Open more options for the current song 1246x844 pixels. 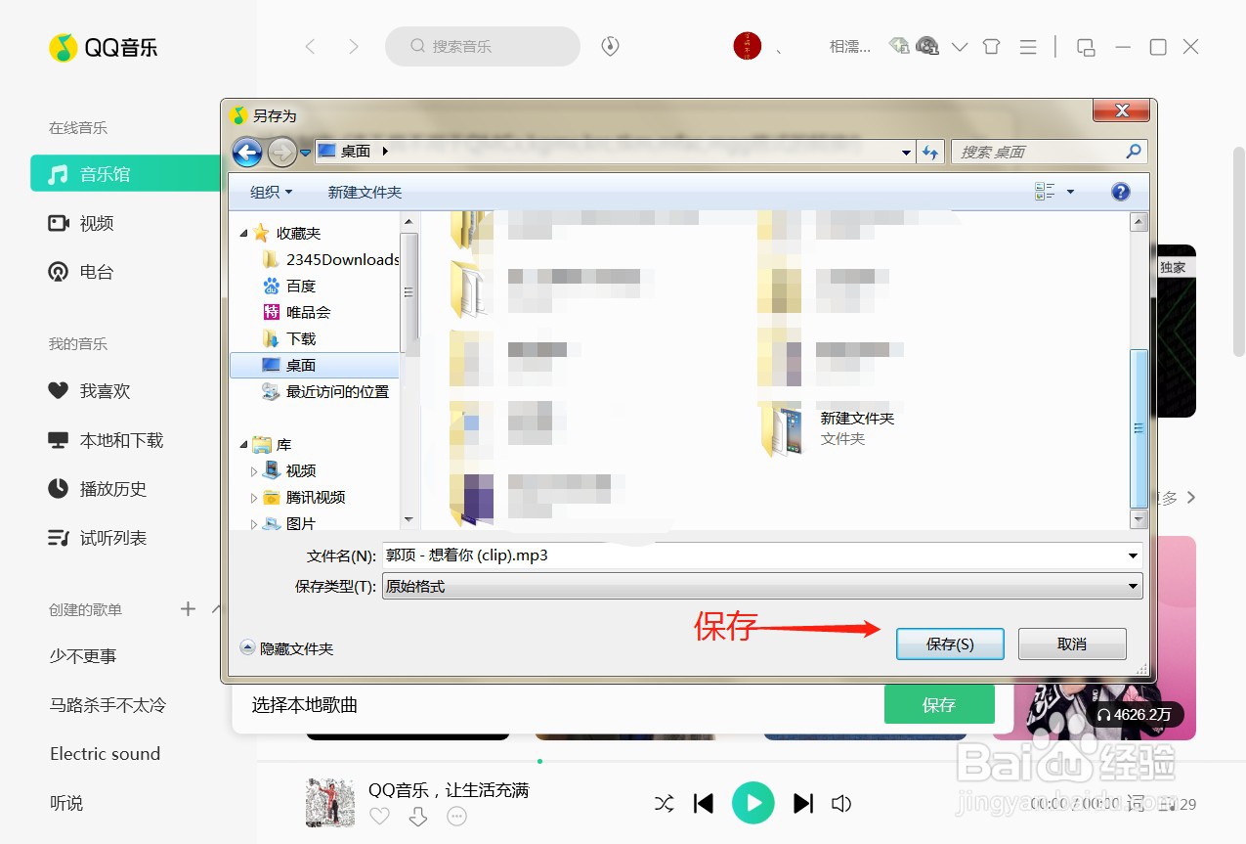coord(456,816)
